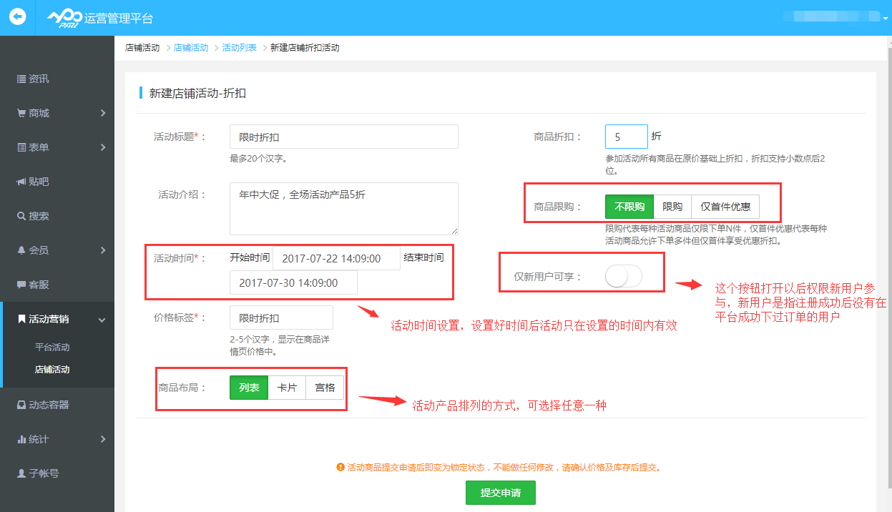892x512 pixels.
Task: Choose 仅首件优惠 for 商品限购
Action: (x=725, y=207)
